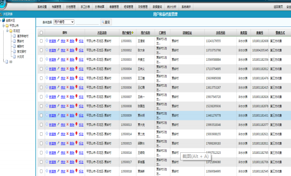Screen dimensions: 291x176
Task: Click the plus icon in row 13500001
Action: [x=47, y=41]
